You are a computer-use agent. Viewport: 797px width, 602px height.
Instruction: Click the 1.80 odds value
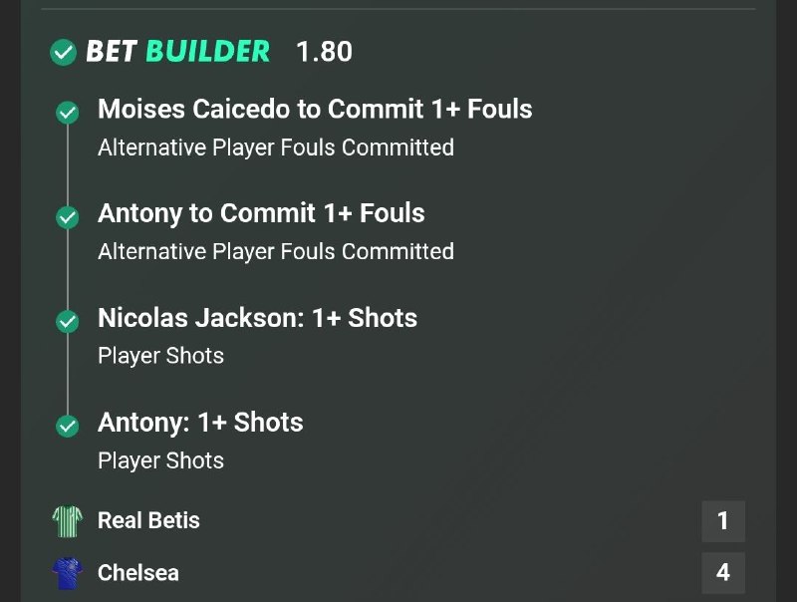pyautogui.click(x=324, y=52)
